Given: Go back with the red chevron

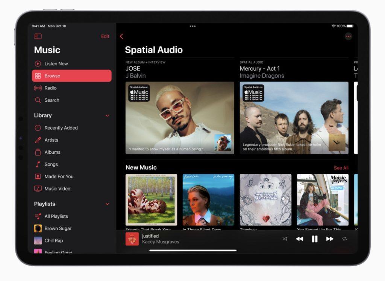Looking at the screenshot, I should click(x=121, y=36).
